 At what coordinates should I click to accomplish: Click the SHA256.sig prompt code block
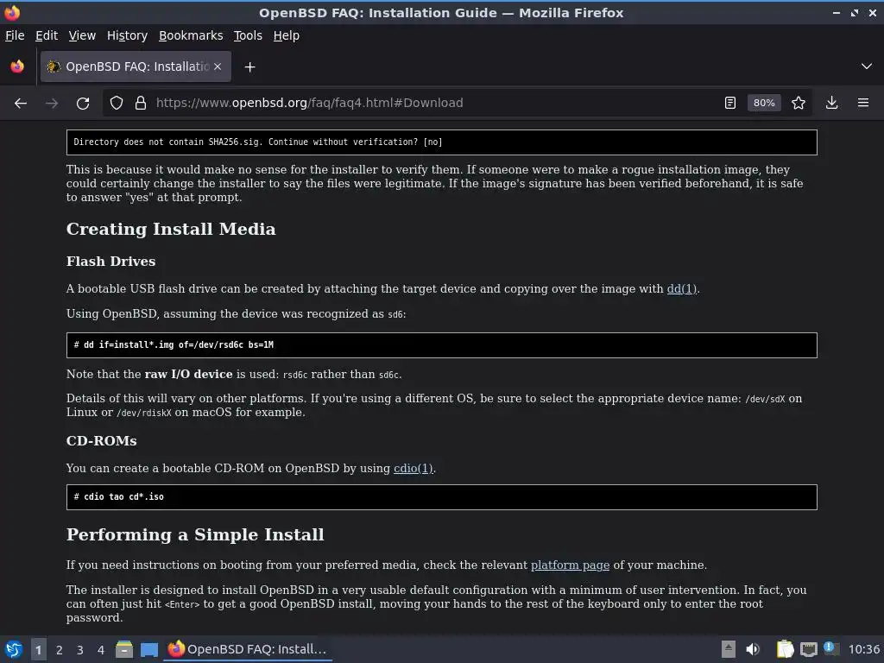click(441, 142)
